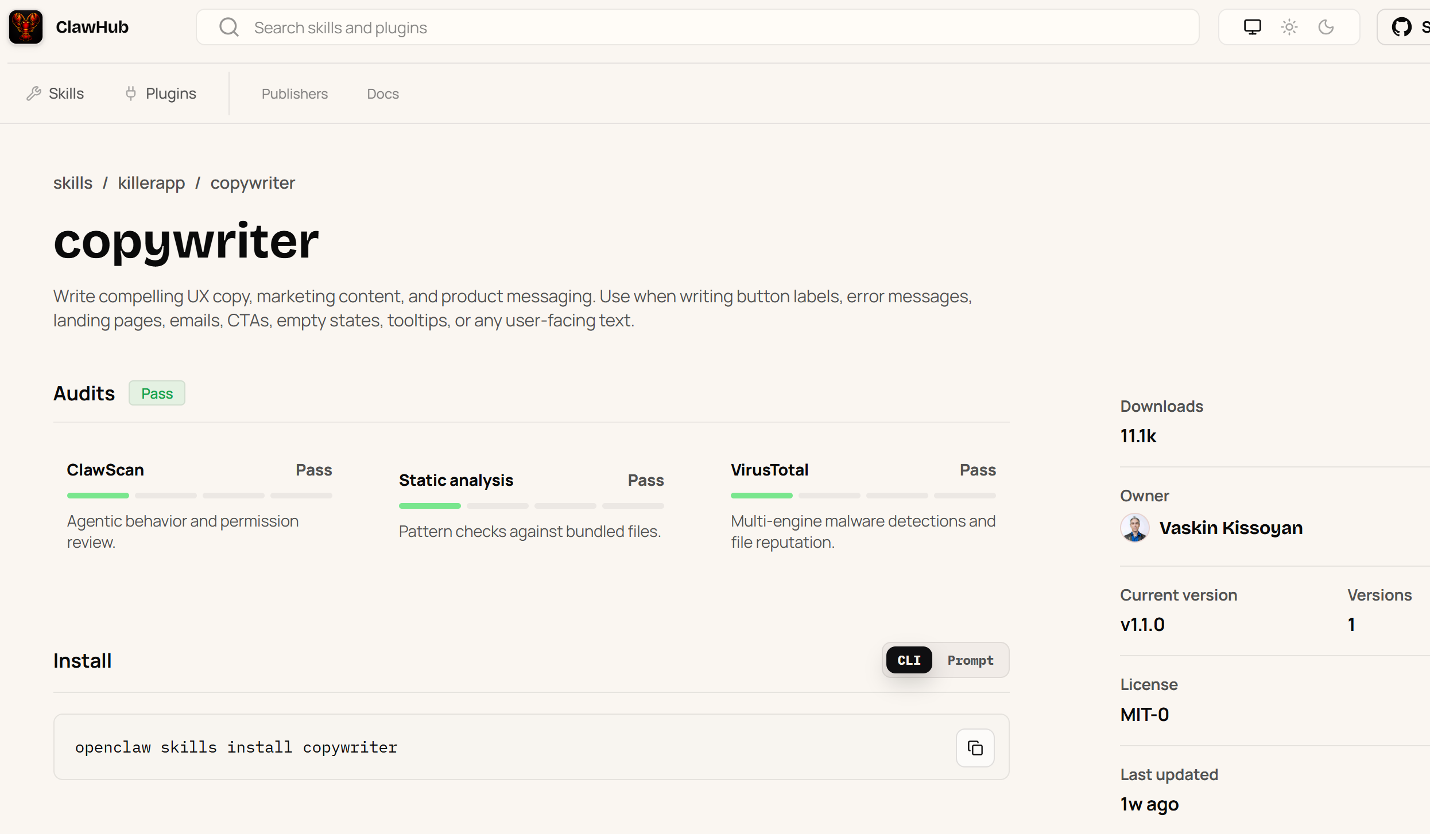
Task: Click the Current version label
Action: 1178,595
